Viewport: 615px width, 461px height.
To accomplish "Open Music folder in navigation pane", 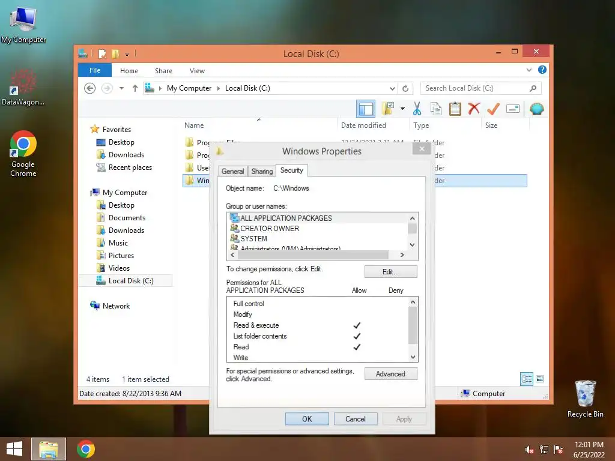I will [118, 243].
